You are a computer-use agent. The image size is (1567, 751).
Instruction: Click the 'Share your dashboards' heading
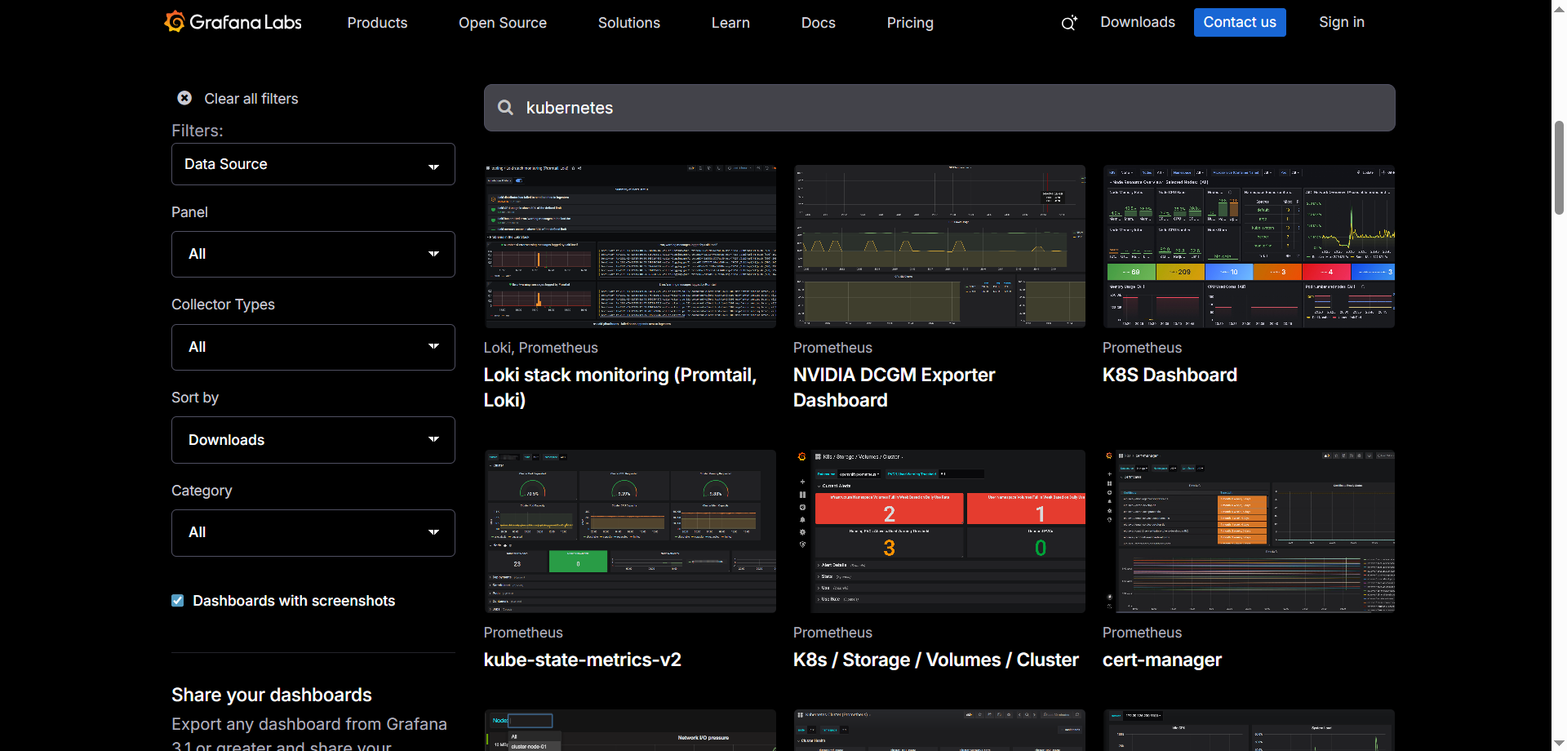(x=272, y=695)
